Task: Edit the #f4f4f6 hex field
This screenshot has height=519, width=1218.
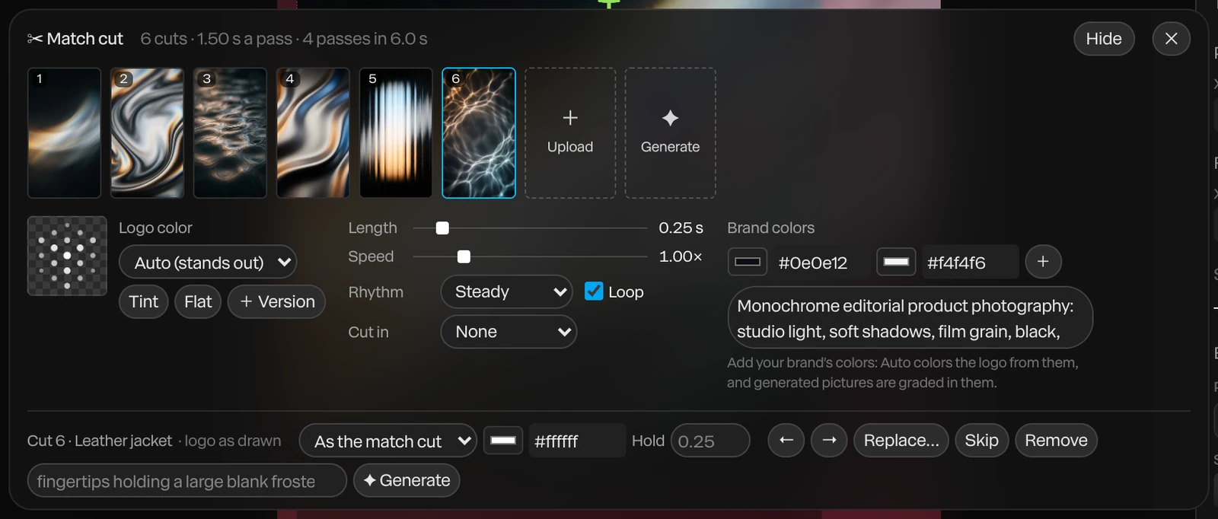Action: pyautogui.click(x=970, y=263)
